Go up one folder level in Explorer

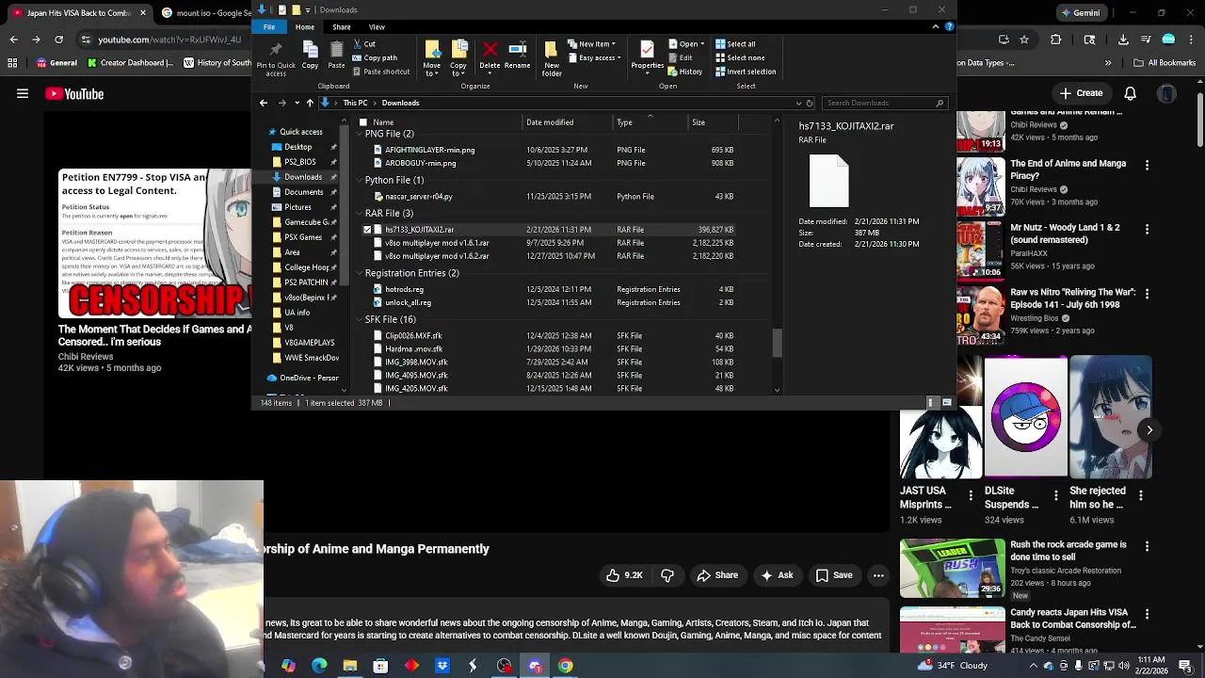click(310, 103)
